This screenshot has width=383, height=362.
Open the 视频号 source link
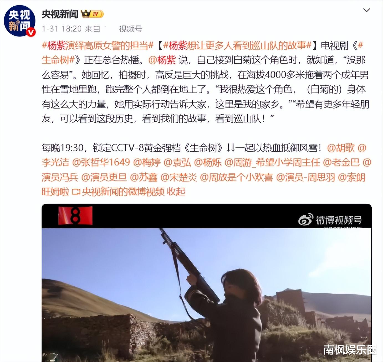click(131, 29)
